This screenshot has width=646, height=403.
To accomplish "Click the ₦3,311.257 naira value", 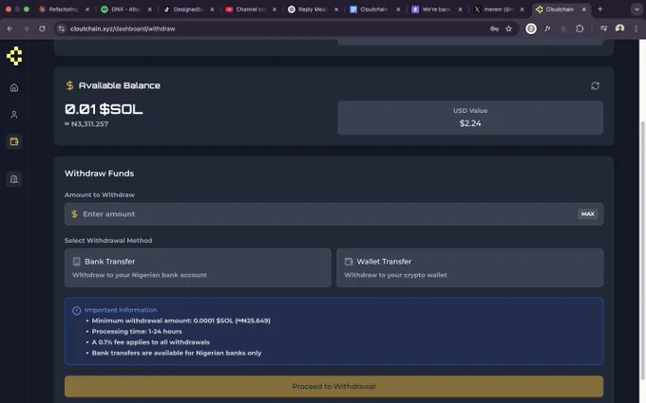I will 86,124.
